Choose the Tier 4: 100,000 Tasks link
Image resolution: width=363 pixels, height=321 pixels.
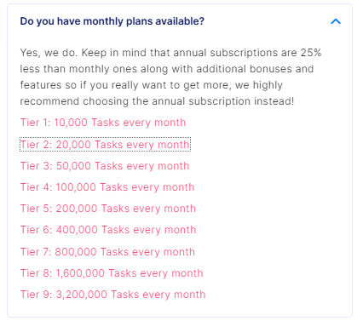click(107, 187)
